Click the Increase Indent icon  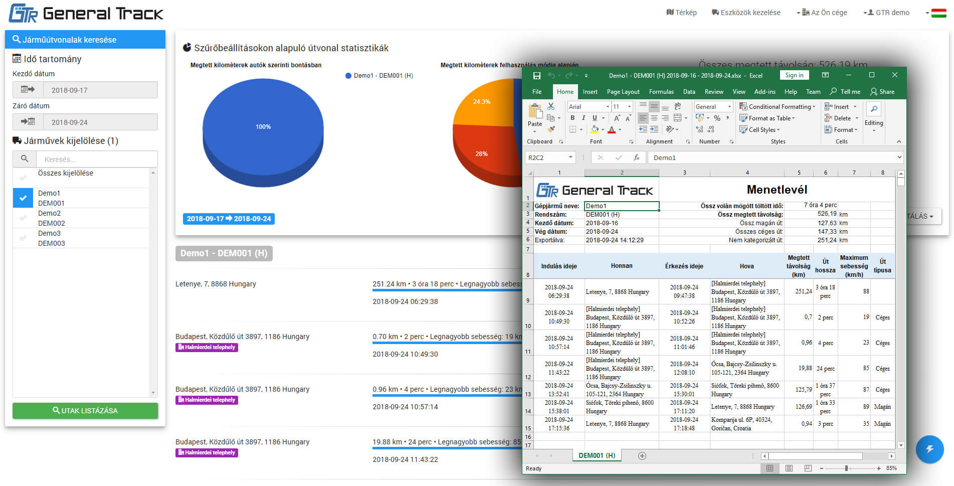point(654,129)
